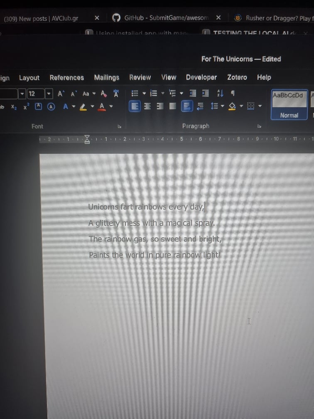
Task: Select the Normal style in gallery
Action: pos(289,104)
